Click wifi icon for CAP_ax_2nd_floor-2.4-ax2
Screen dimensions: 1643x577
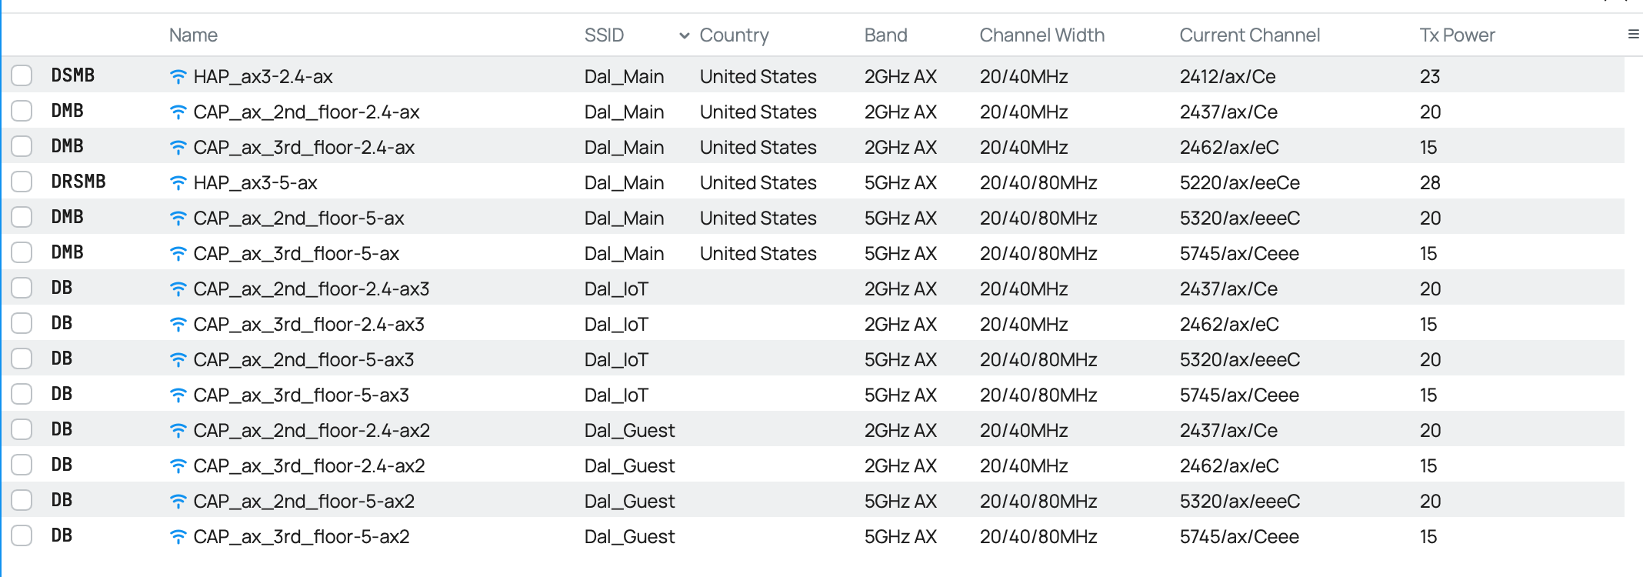pos(178,430)
